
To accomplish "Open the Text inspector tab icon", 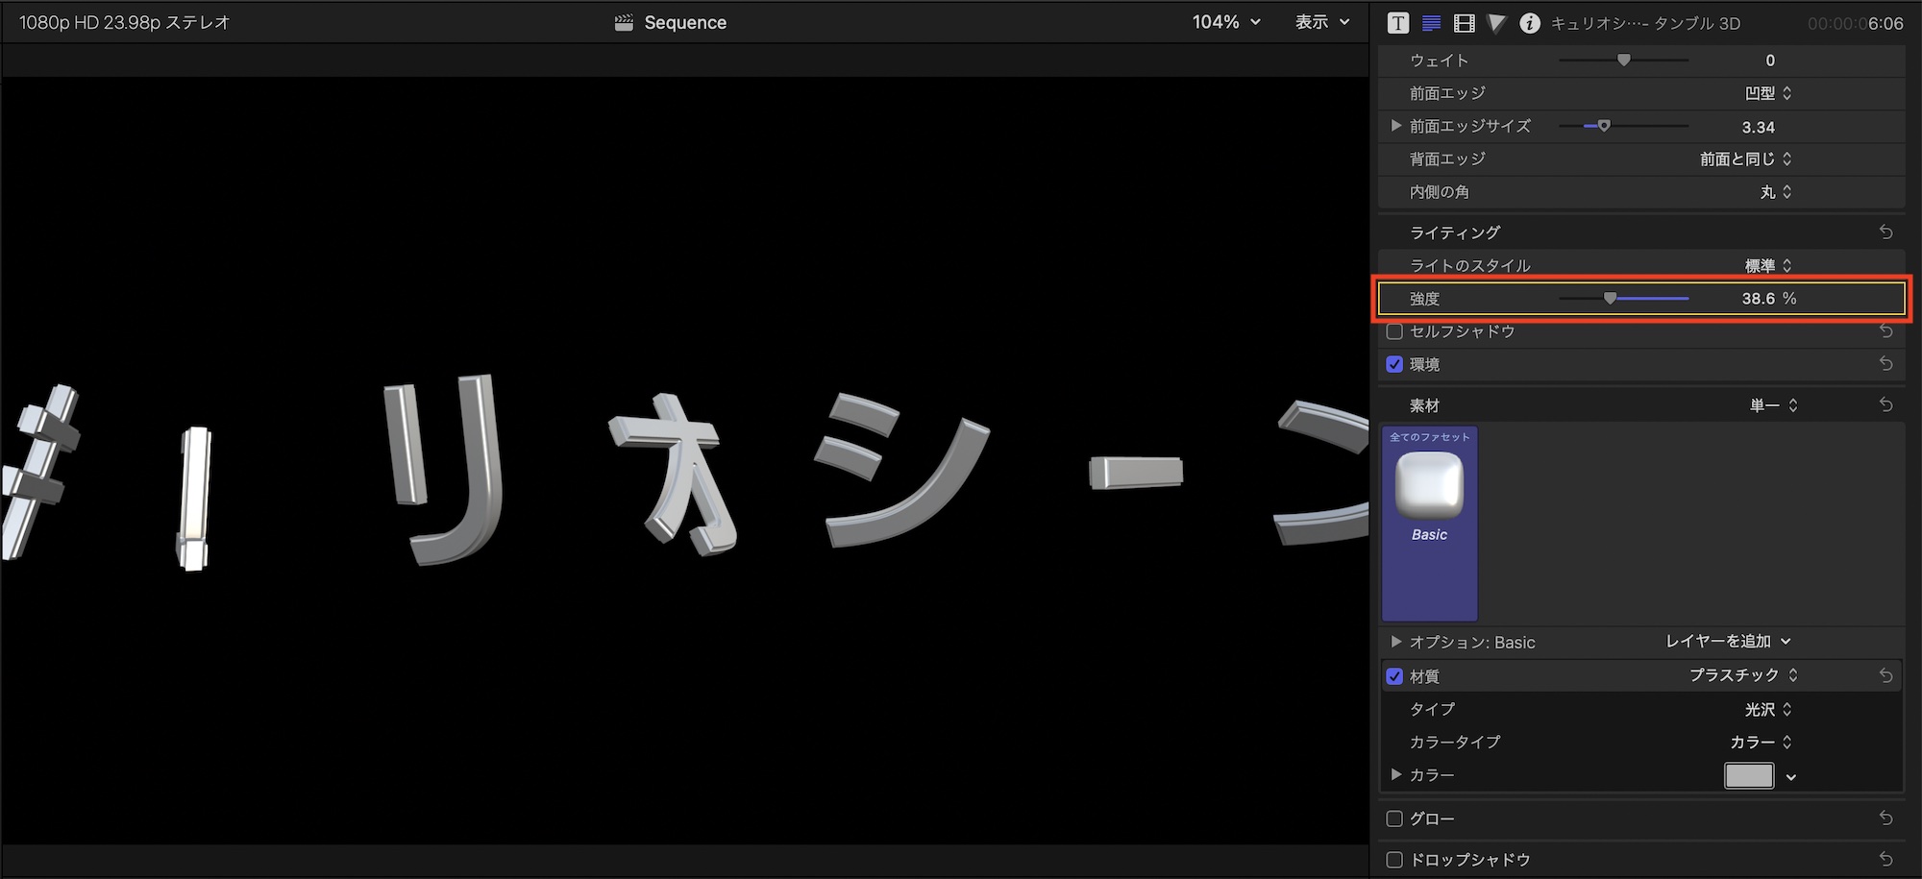I will point(1398,23).
